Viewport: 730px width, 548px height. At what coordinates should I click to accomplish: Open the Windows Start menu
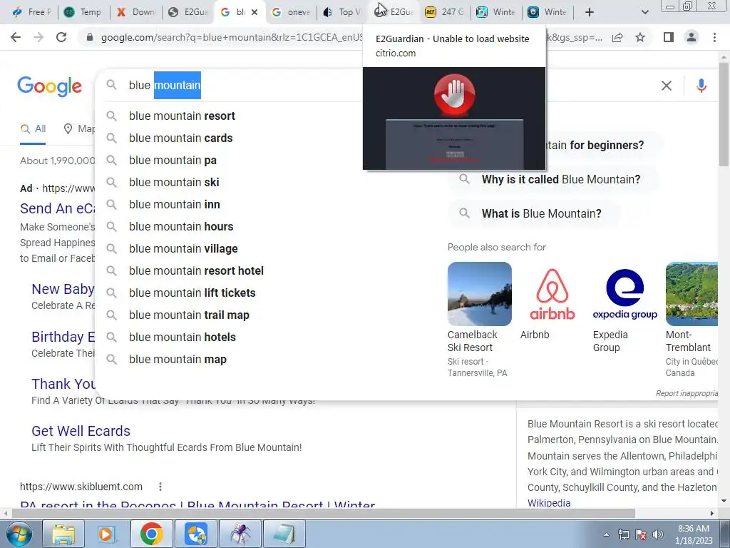(x=19, y=534)
